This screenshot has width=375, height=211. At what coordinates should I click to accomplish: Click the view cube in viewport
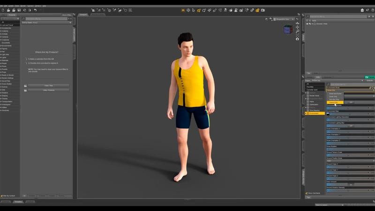coord(287,29)
